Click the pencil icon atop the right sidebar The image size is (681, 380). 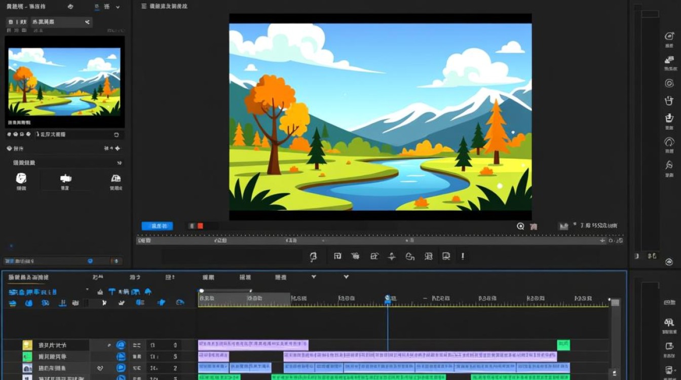point(669,36)
